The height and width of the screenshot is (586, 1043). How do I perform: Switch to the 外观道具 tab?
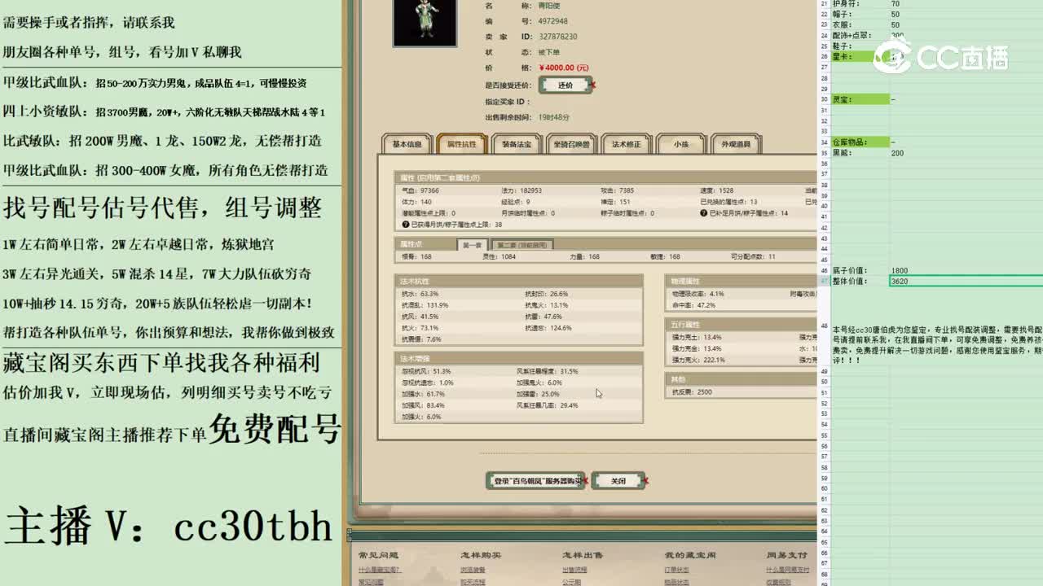[736, 144]
